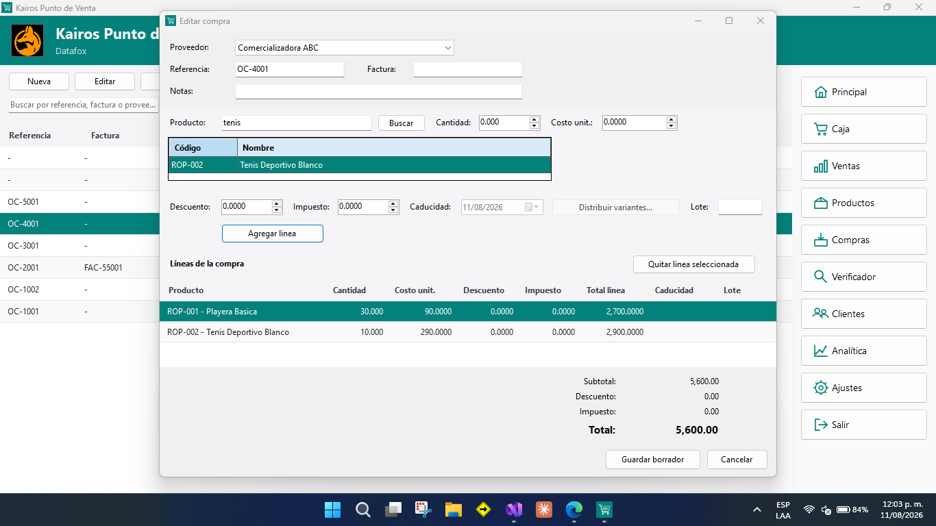Open the Windows Start menu
The width and height of the screenshot is (936, 526).
pyautogui.click(x=332, y=510)
